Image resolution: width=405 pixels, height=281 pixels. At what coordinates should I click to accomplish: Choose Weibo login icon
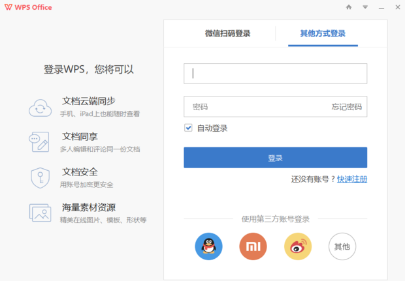(x=298, y=246)
